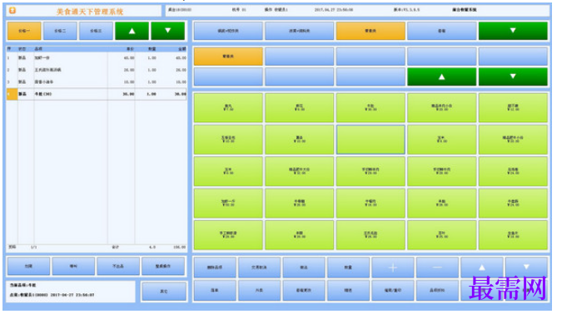Click the 数量 column header

pyautogui.click(x=152, y=49)
